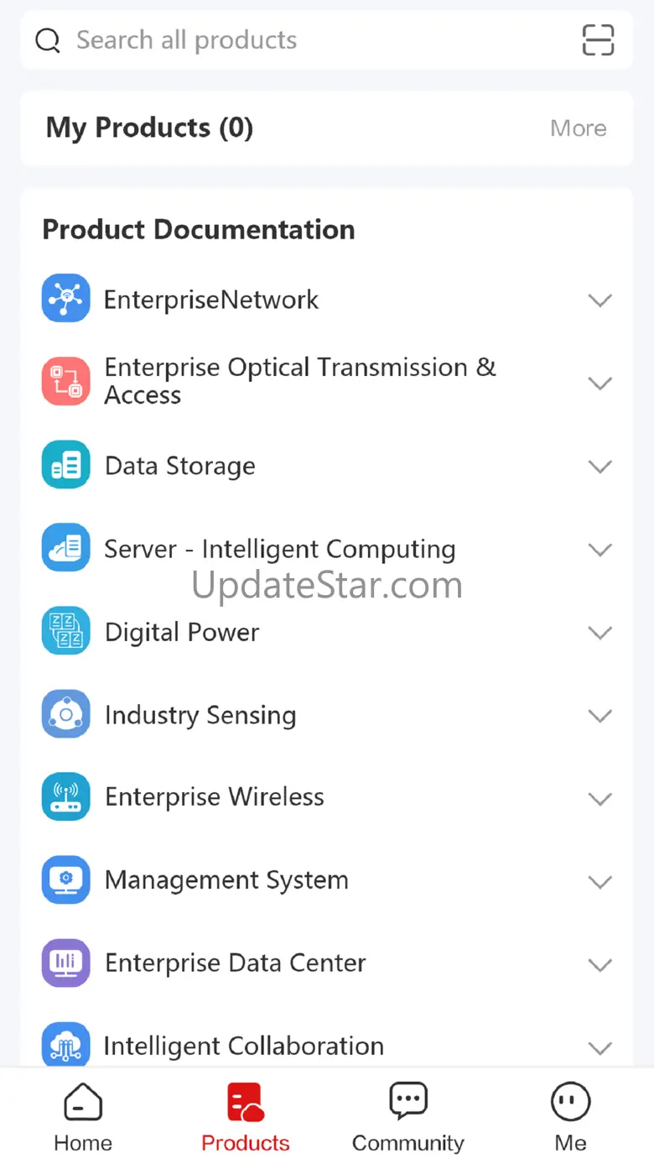Viewport: 654px width, 1164px height.
Task: Open the Community tab
Action: 407,1117
